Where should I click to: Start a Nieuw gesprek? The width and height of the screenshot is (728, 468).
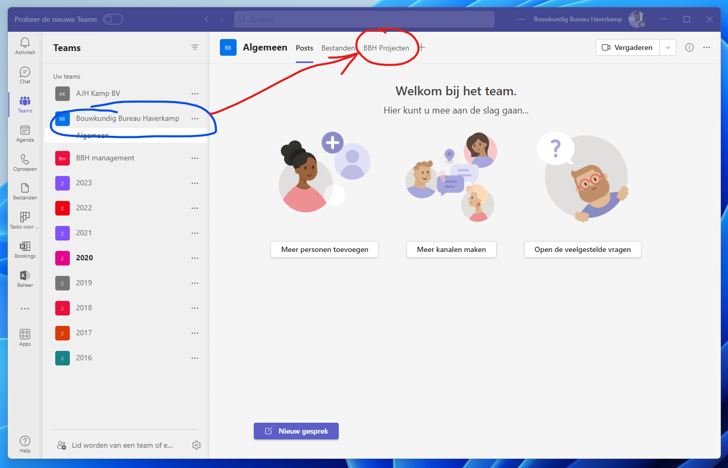296,431
